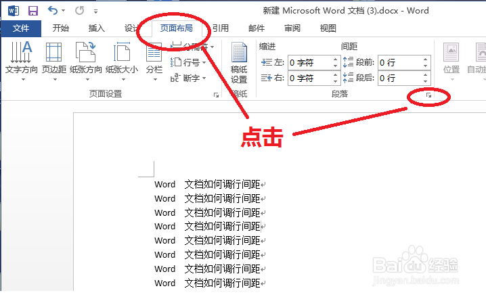Image resolution: width=486 pixels, height=297 pixels.
Task: Open the 纸张方向 orientation menu
Action: click(x=86, y=62)
